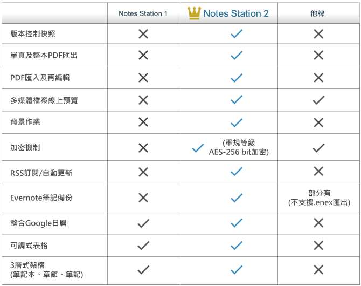Click 他牌 gray checkmark for 多媒體檔案線上預覽

[318, 100]
